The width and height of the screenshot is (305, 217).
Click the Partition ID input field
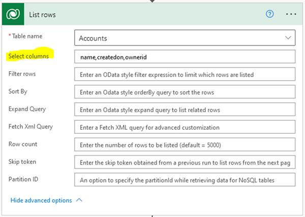point(184,179)
